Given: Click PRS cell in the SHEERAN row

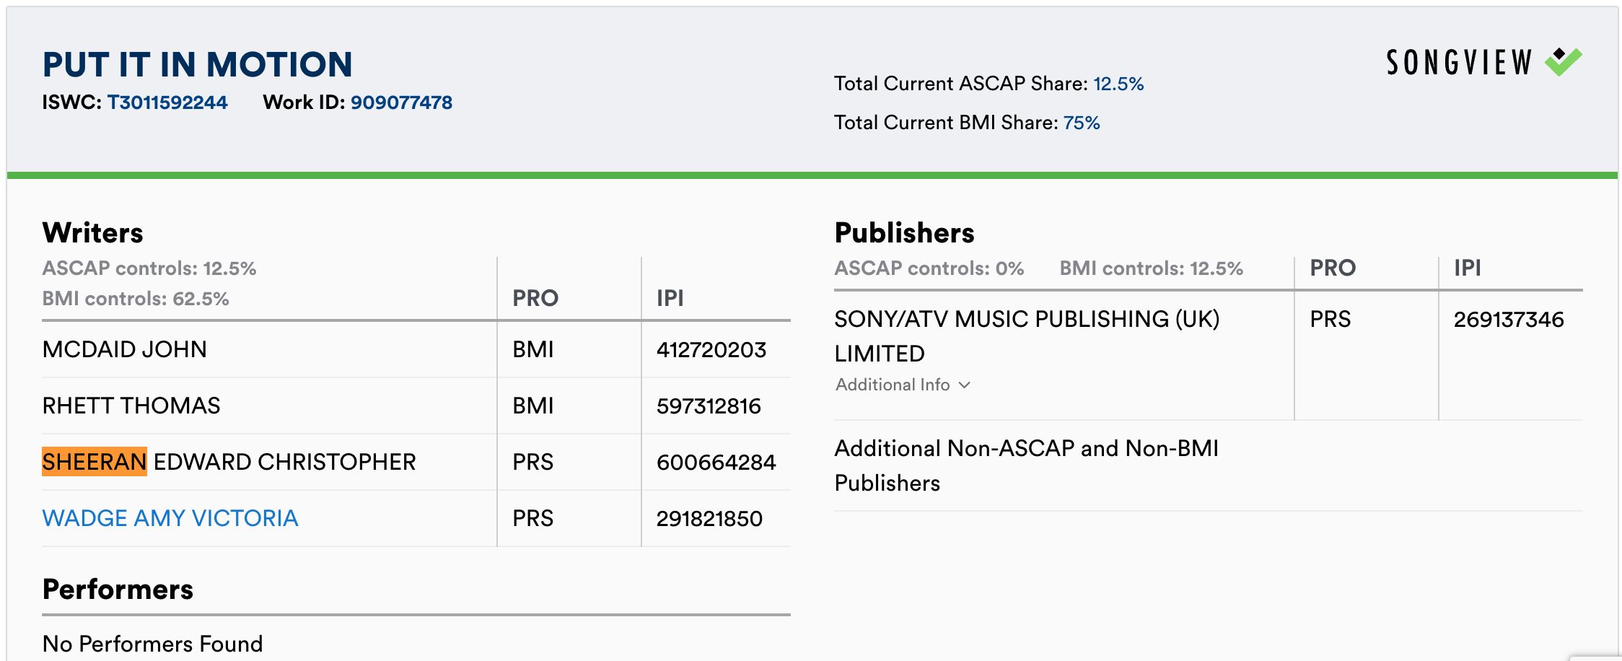Looking at the screenshot, I should 533,463.
